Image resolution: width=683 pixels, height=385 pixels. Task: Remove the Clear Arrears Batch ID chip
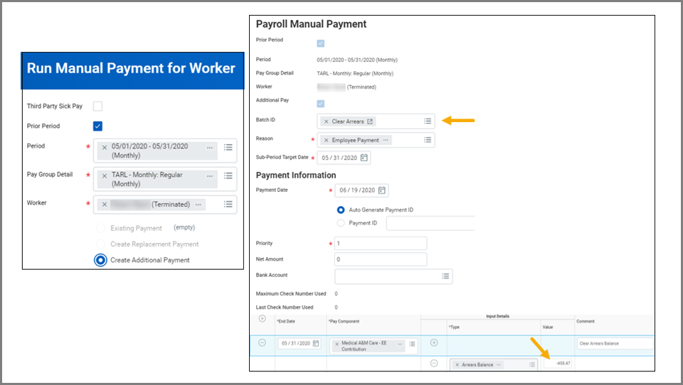(326, 121)
